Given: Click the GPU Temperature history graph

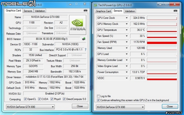Looking at the screenshot, I should (162, 30).
